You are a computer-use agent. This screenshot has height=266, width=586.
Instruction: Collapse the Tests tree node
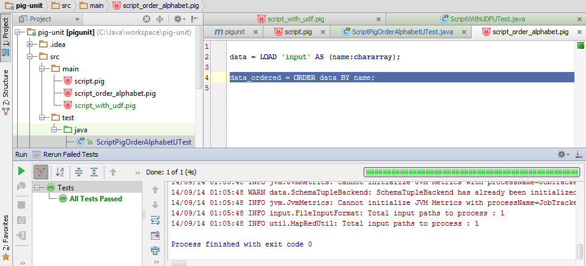pos(38,188)
